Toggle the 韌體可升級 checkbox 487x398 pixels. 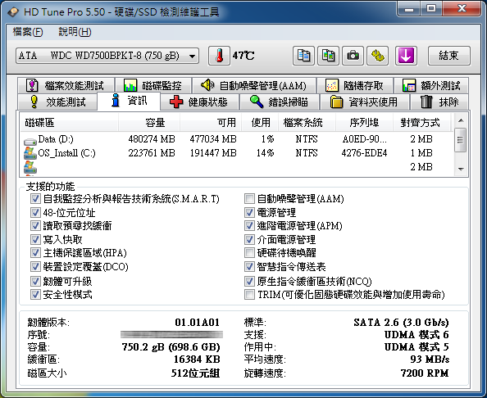[x=35, y=282]
